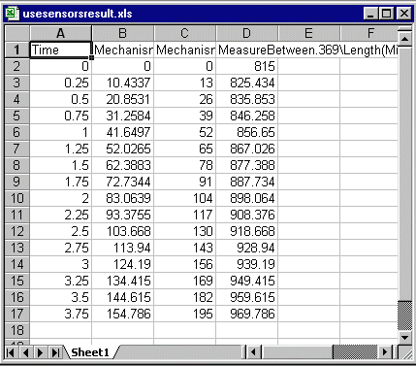Click the cell showing 124.19
This screenshot has height=366, width=416.
[x=123, y=264]
